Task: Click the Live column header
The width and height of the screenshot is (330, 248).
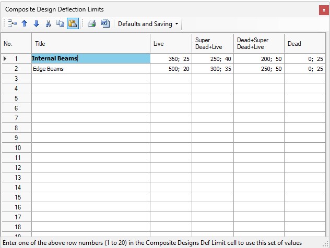Action: pos(171,43)
